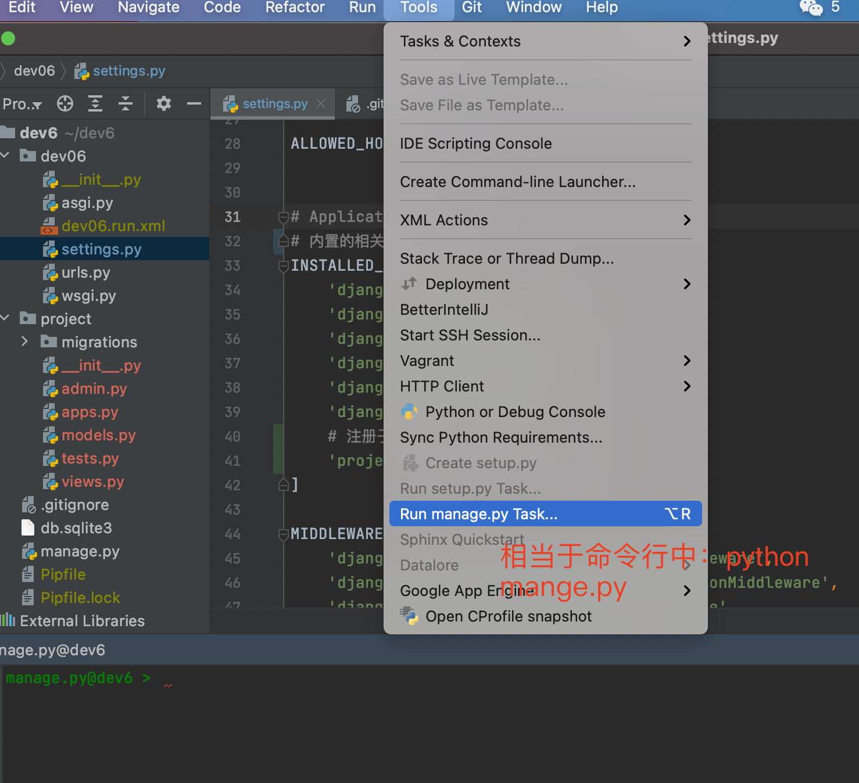Click the locate-in-project crosshair icon
Image resolution: width=859 pixels, height=783 pixels.
pos(65,104)
